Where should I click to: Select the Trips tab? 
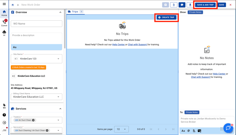click(x=75, y=12)
